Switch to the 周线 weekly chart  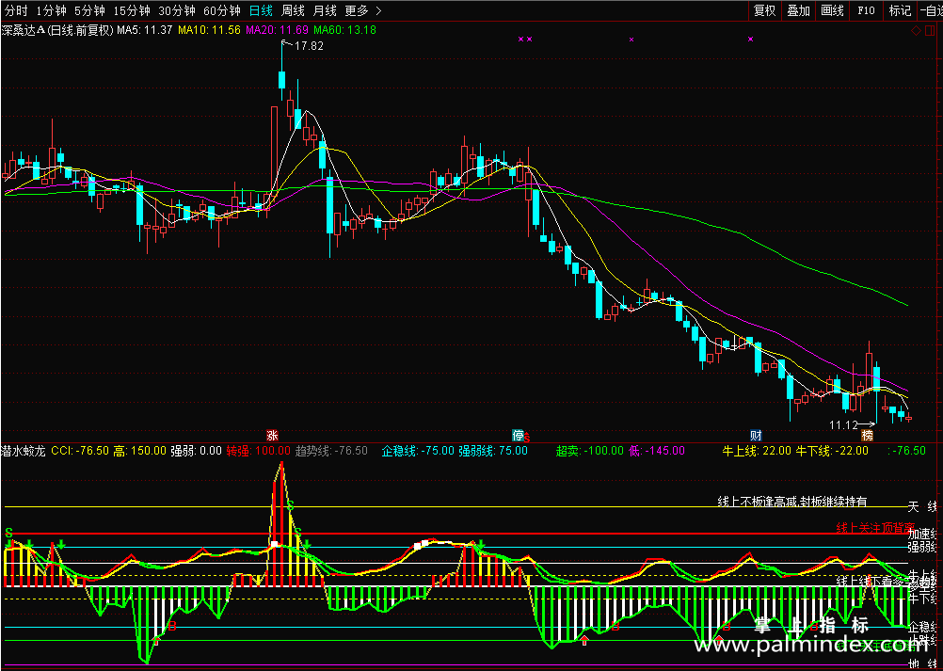tap(293, 10)
